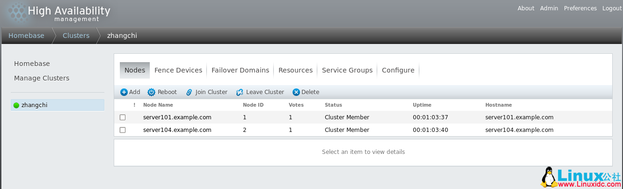Open the Failover Domains tab
This screenshot has width=623, height=189.
[240, 70]
